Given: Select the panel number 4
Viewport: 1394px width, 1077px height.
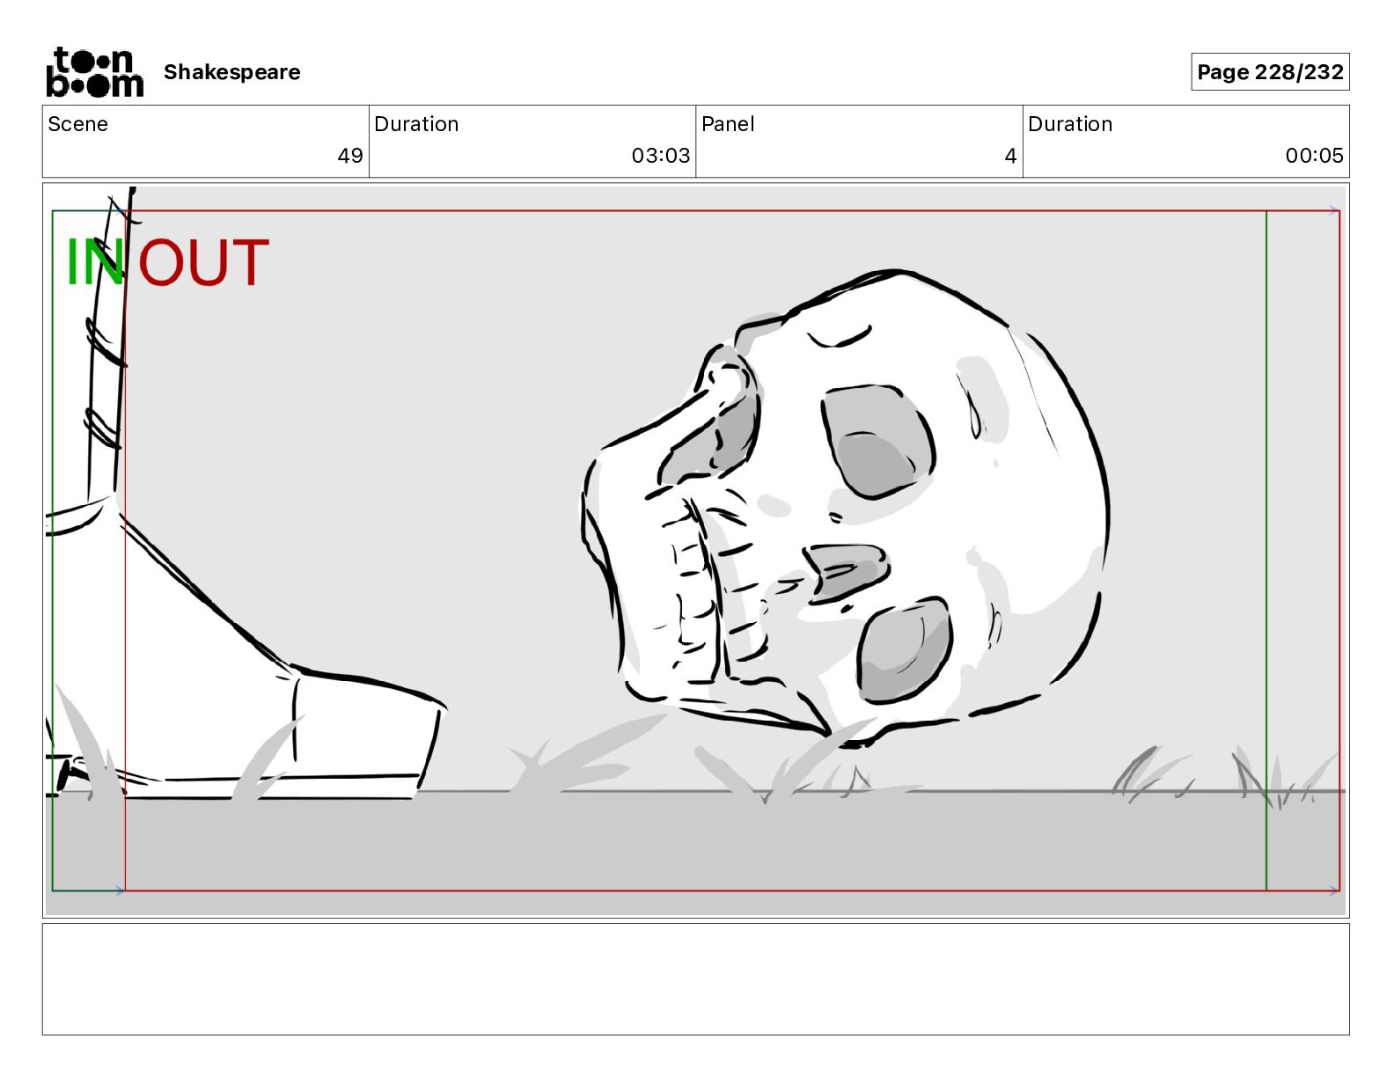Looking at the screenshot, I should (x=1010, y=156).
